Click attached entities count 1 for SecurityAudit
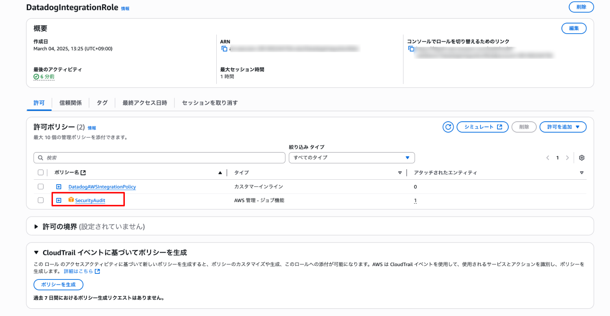 [415, 200]
